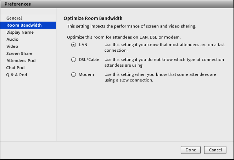This screenshot has width=234, height=160.
Task: Select Room Bandwidth in the sidebar
Action: click(24, 25)
